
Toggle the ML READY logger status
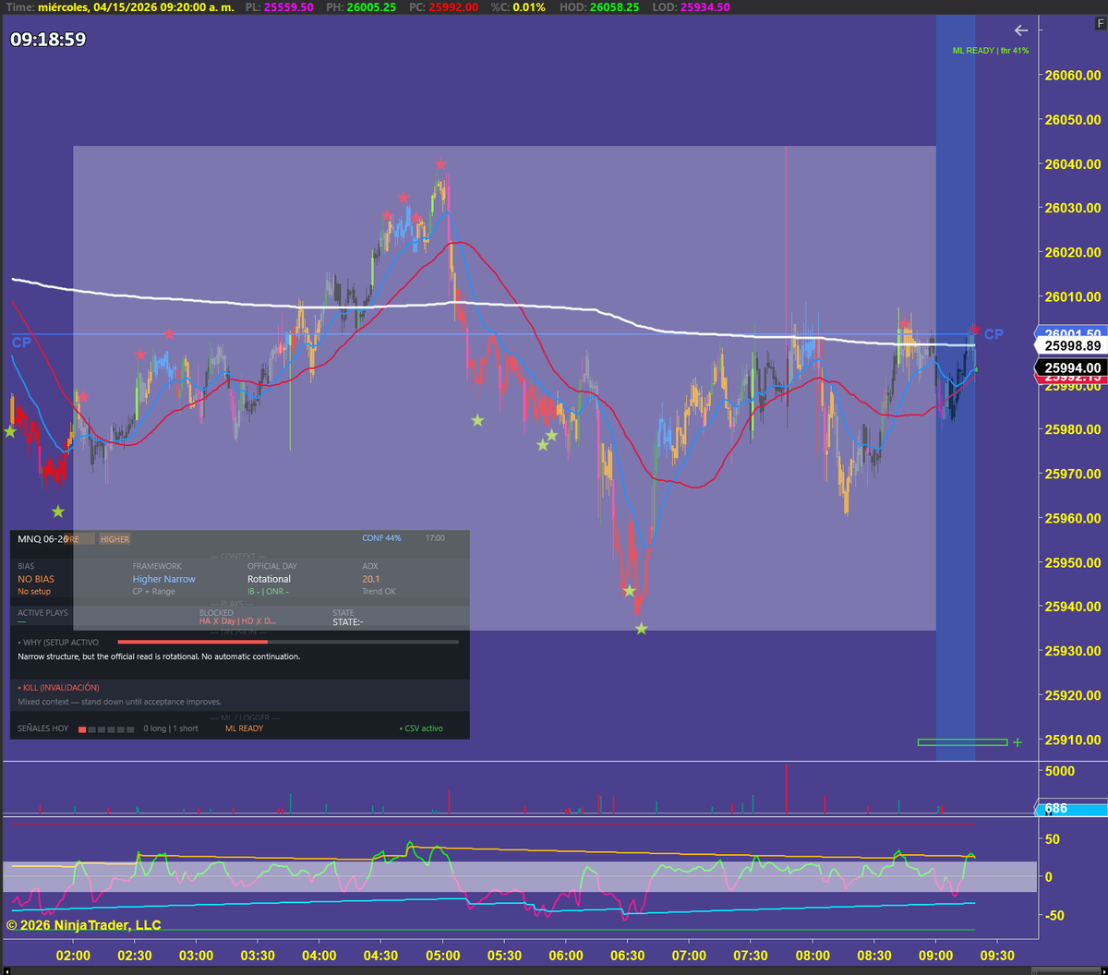click(244, 728)
